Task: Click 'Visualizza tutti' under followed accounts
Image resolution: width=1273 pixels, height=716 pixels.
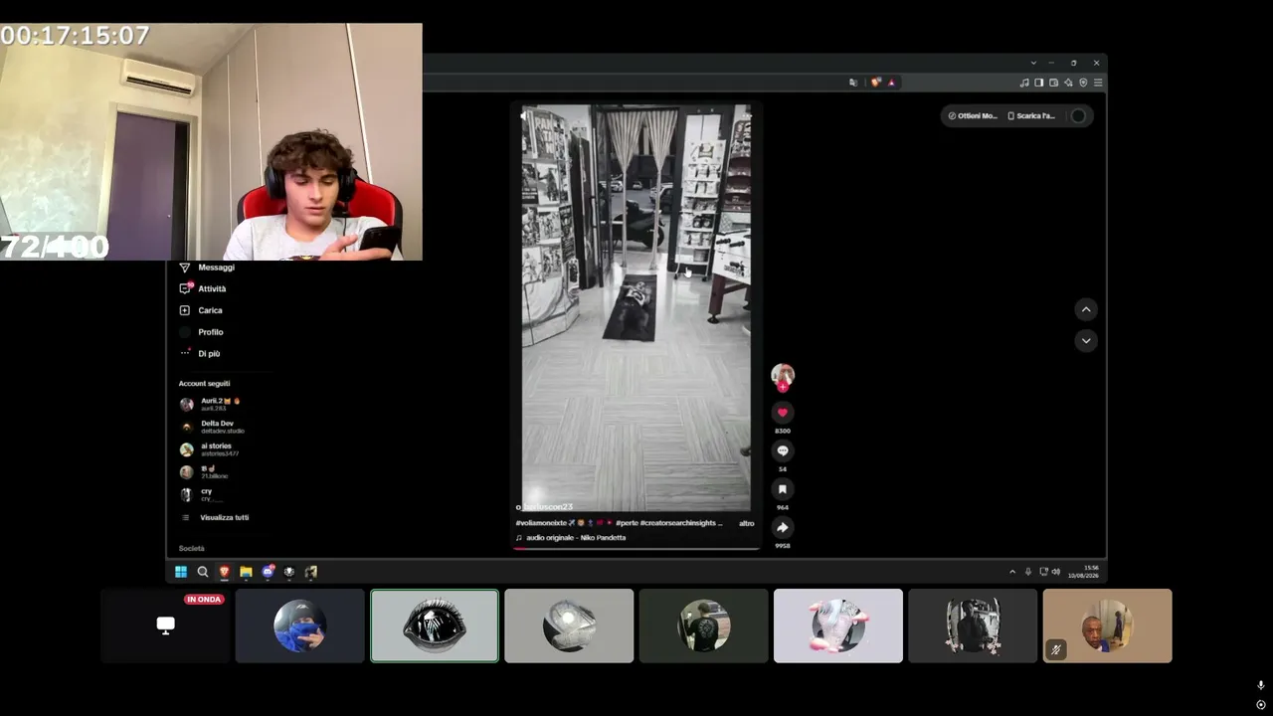Action: point(225,517)
